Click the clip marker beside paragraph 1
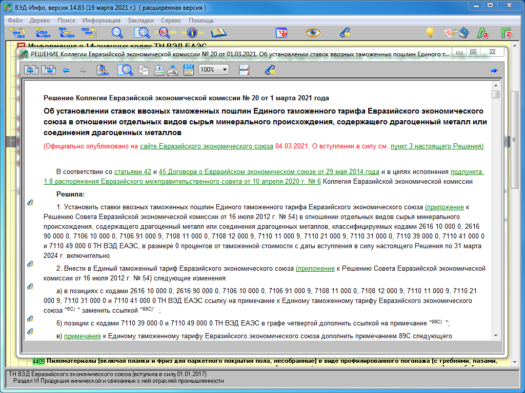Screen dimensions: 525x393 pyautogui.click(x=30, y=203)
